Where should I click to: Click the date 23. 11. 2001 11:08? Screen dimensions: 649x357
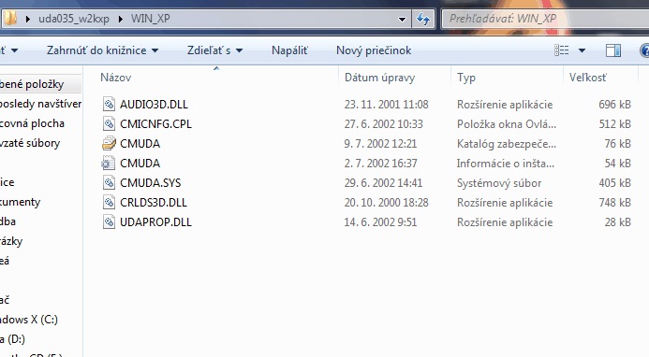tap(386, 104)
